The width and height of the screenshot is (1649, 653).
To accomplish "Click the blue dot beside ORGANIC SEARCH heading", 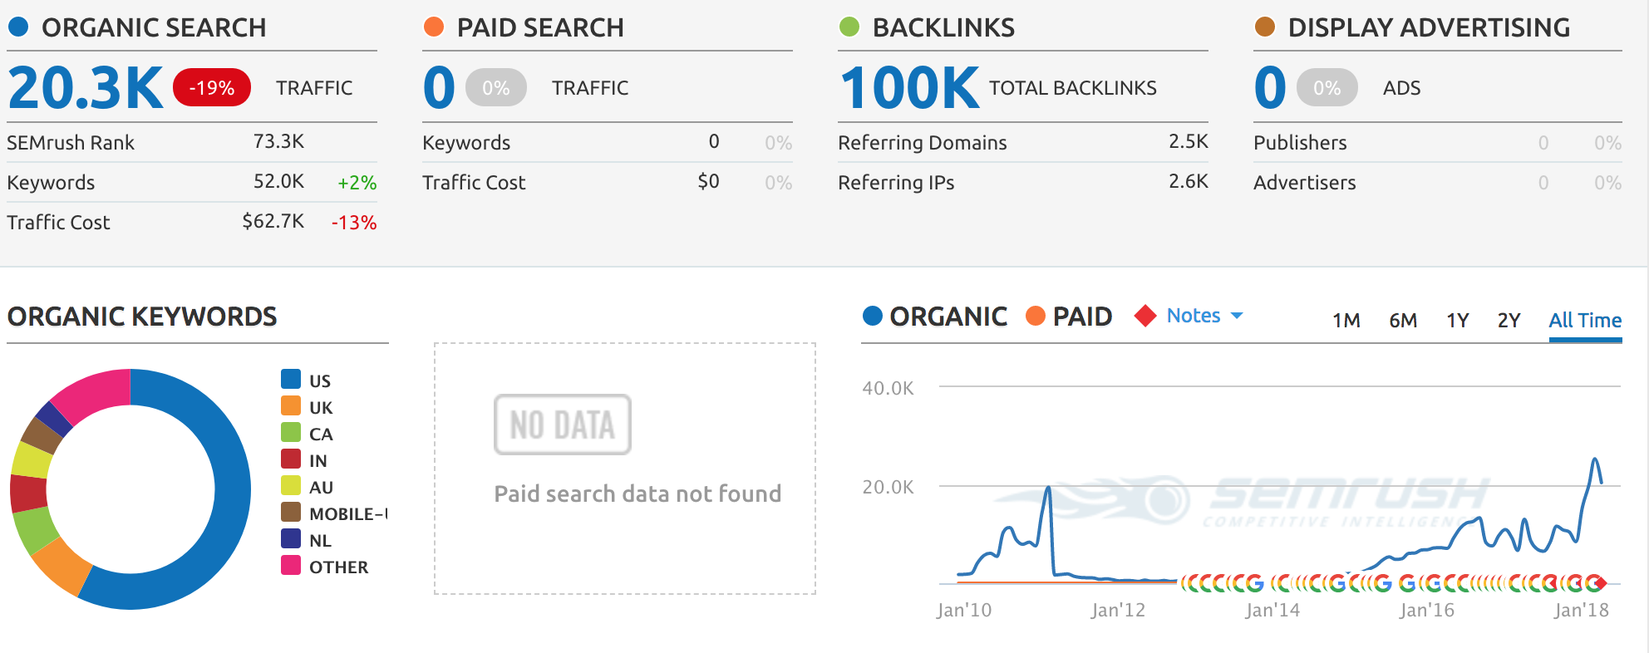I will pos(18,27).
